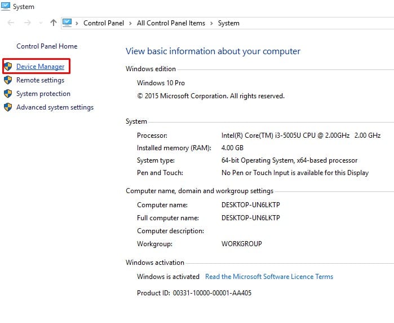Viewport: 394px width, 323px height.
Task: Read the Microsoft Software Licence Terms
Action: coord(269,277)
